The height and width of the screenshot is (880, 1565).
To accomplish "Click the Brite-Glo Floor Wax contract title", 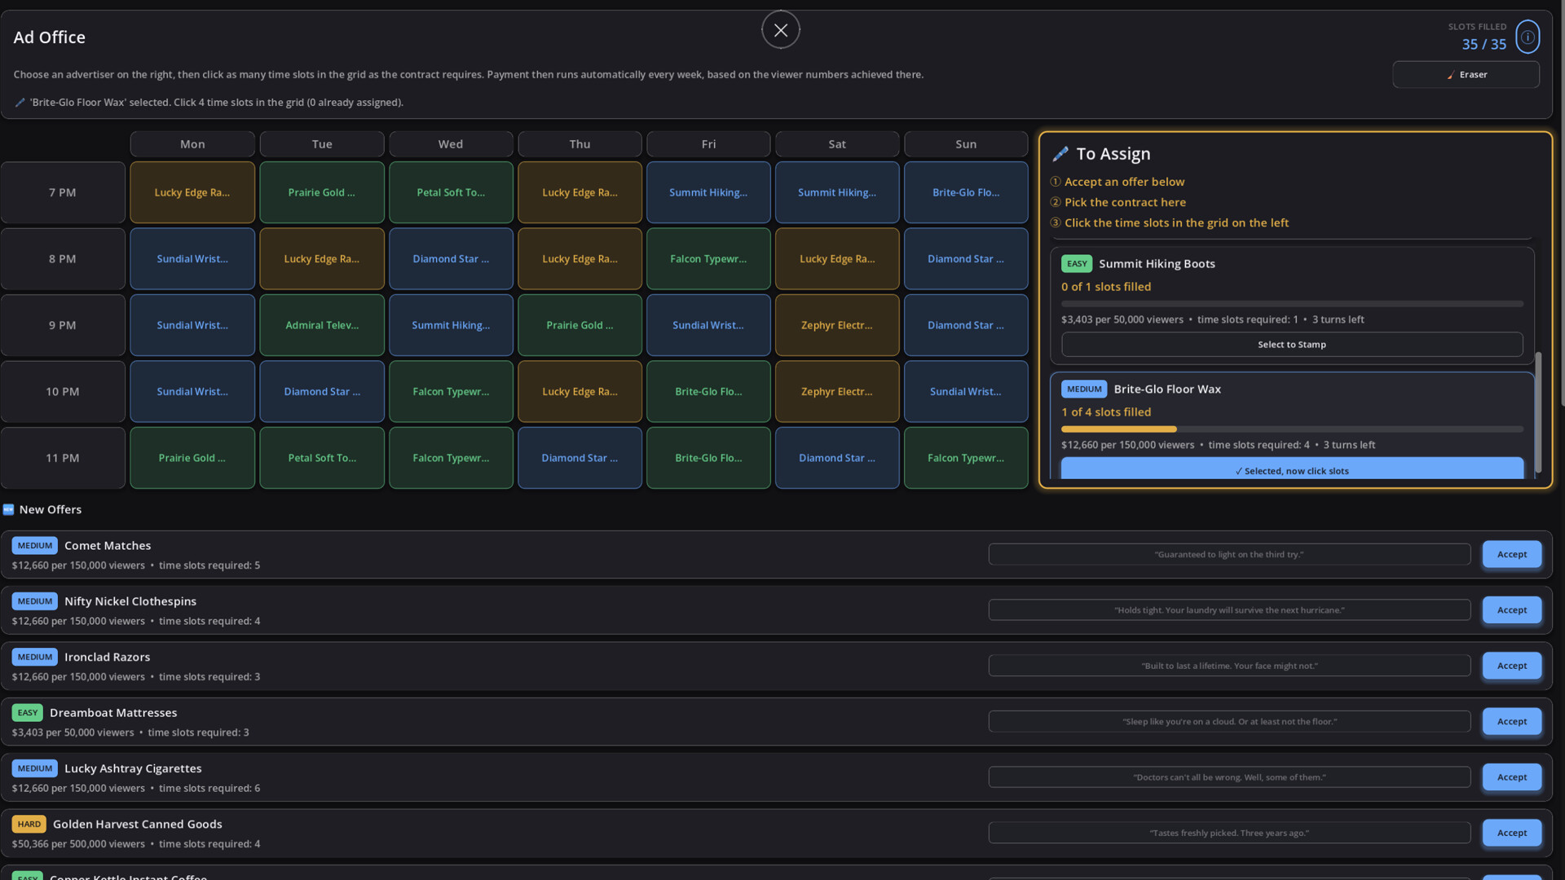I will click(1166, 389).
